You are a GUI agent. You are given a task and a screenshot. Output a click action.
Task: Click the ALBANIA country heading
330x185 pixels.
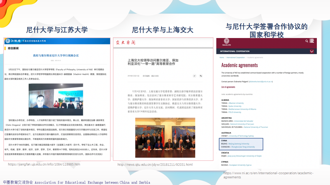click(225, 100)
